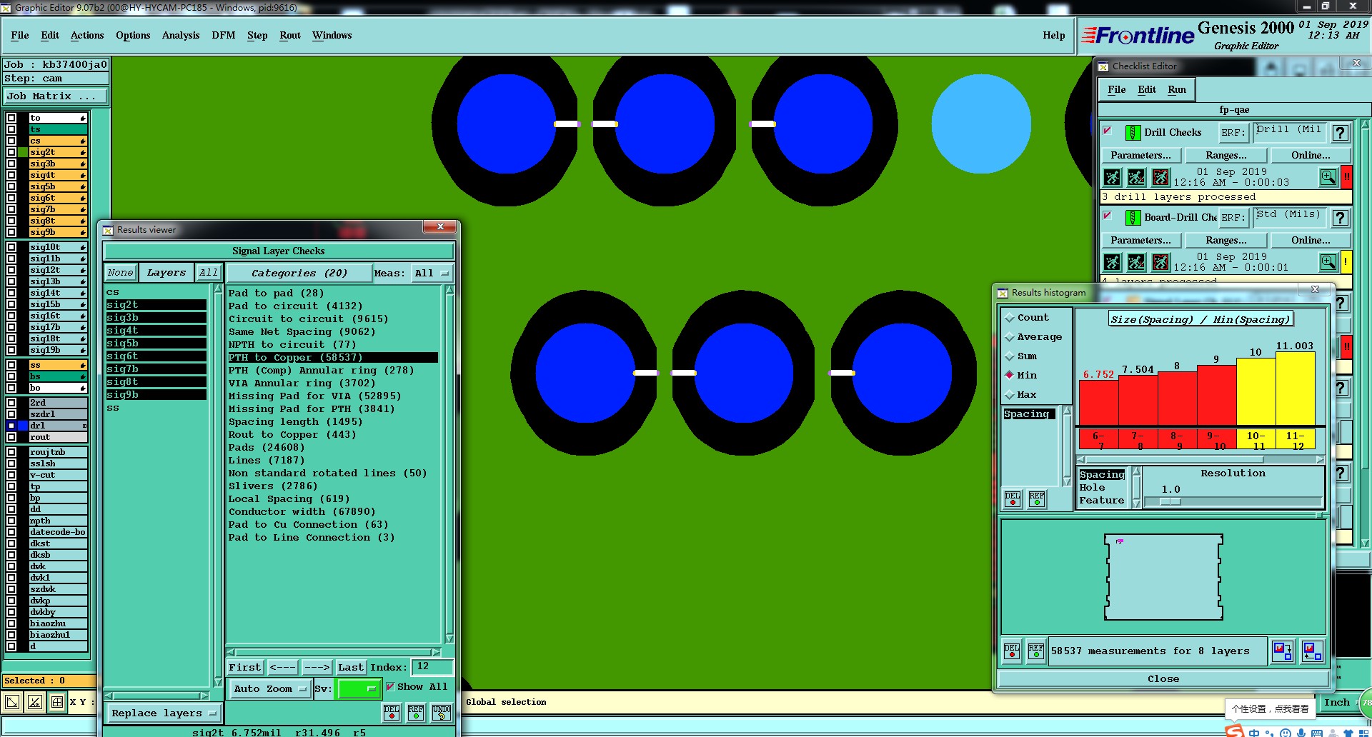This screenshot has height=737, width=1372.
Task: Click ERF: selector for Drill Checks
Action: pos(1233,133)
